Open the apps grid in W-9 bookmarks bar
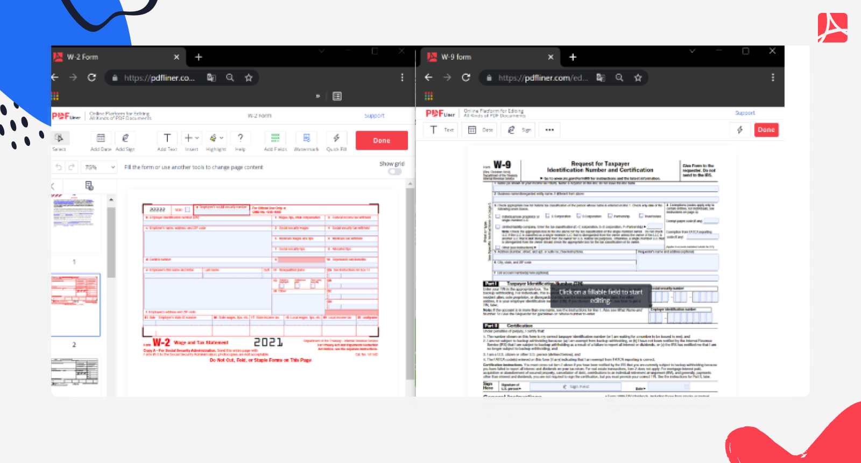861x463 pixels. tap(429, 96)
